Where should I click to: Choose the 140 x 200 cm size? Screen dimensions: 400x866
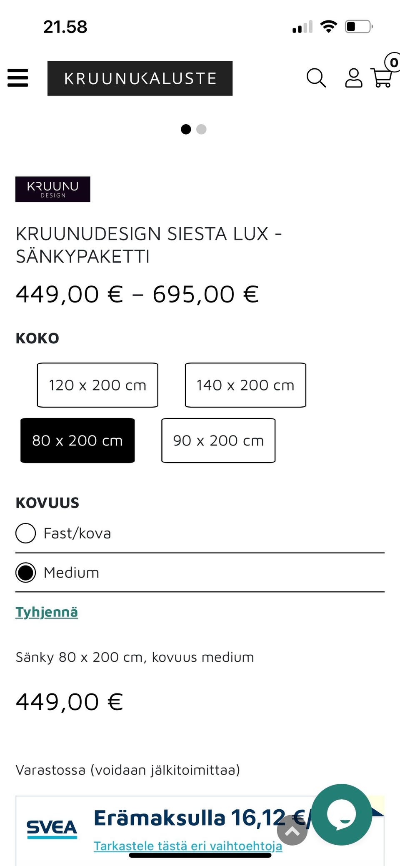[245, 385]
